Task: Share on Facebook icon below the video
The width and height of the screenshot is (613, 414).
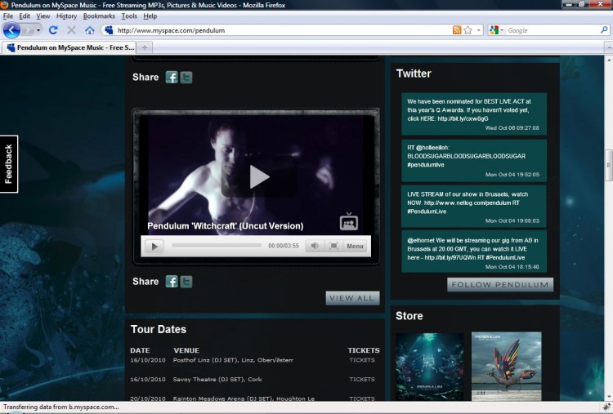Action: tap(172, 282)
